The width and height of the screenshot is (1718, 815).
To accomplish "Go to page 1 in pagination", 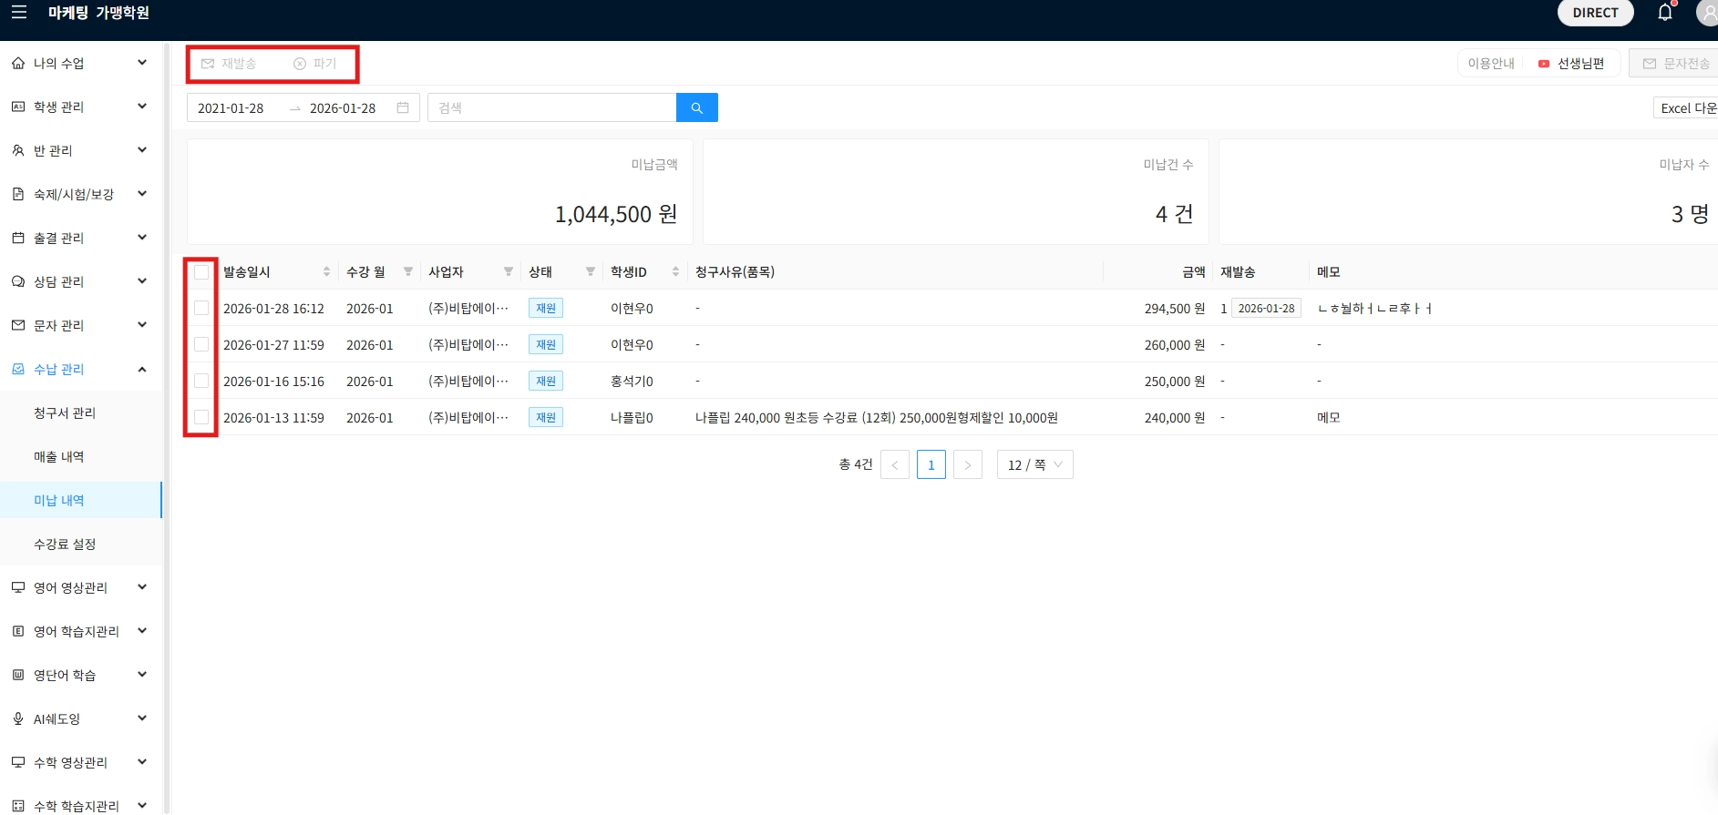I will (931, 464).
